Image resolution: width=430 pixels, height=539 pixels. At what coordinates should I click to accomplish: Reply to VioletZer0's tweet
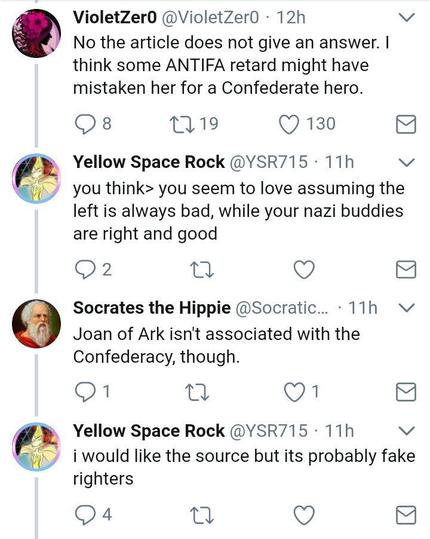[85, 124]
